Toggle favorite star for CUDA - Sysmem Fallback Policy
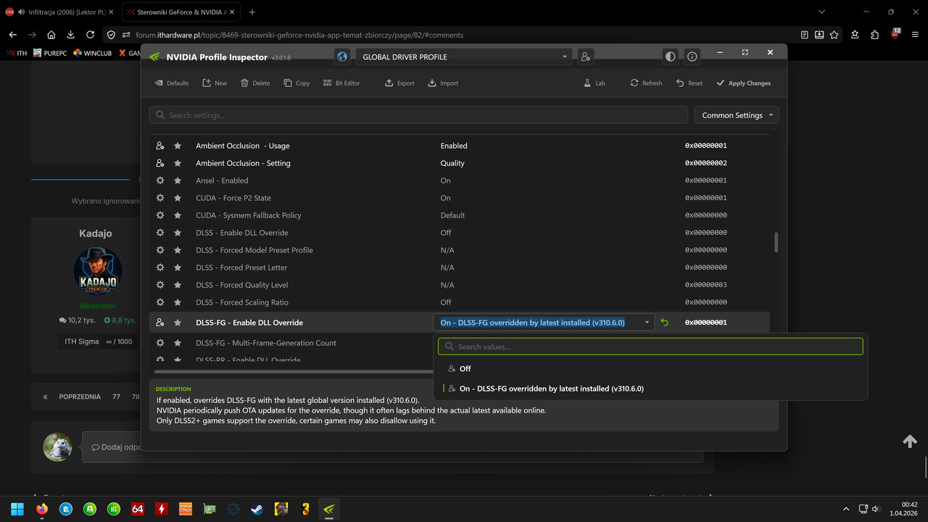The height and width of the screenshot is (522, 928). tap(178, 215)
